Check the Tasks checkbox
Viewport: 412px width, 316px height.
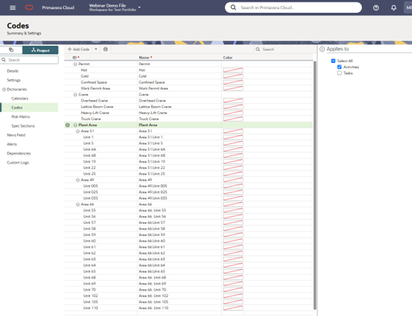pyautogui.click(x=340, y=73)
